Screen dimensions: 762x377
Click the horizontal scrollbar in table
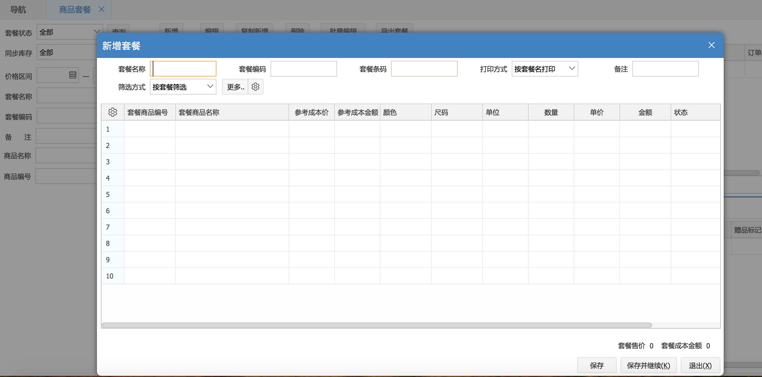click(x=376, y=325)
